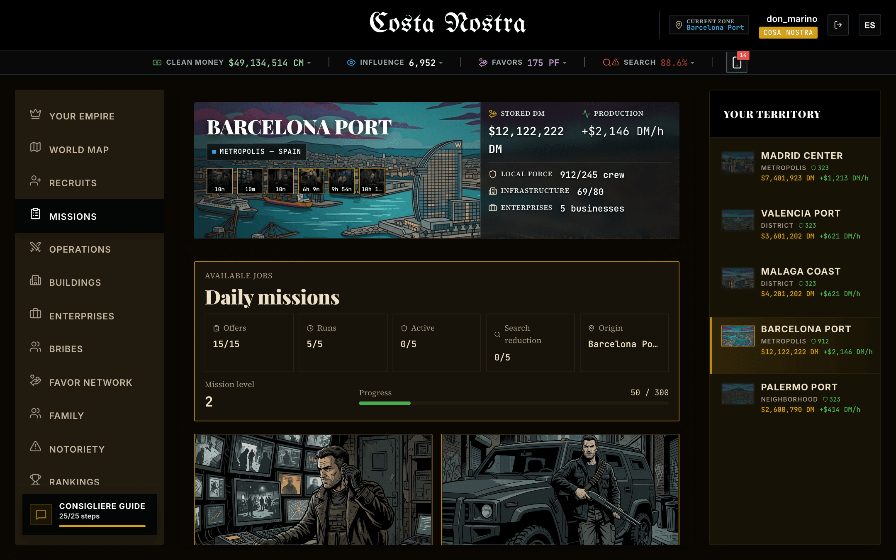
Task: Go to World Map
Action: coord(90,149)
